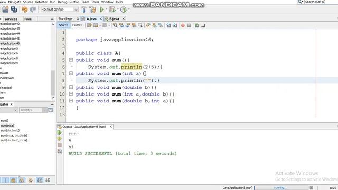
Task: Open the Debug Project dropdown arrow
Action: point(118,9)
